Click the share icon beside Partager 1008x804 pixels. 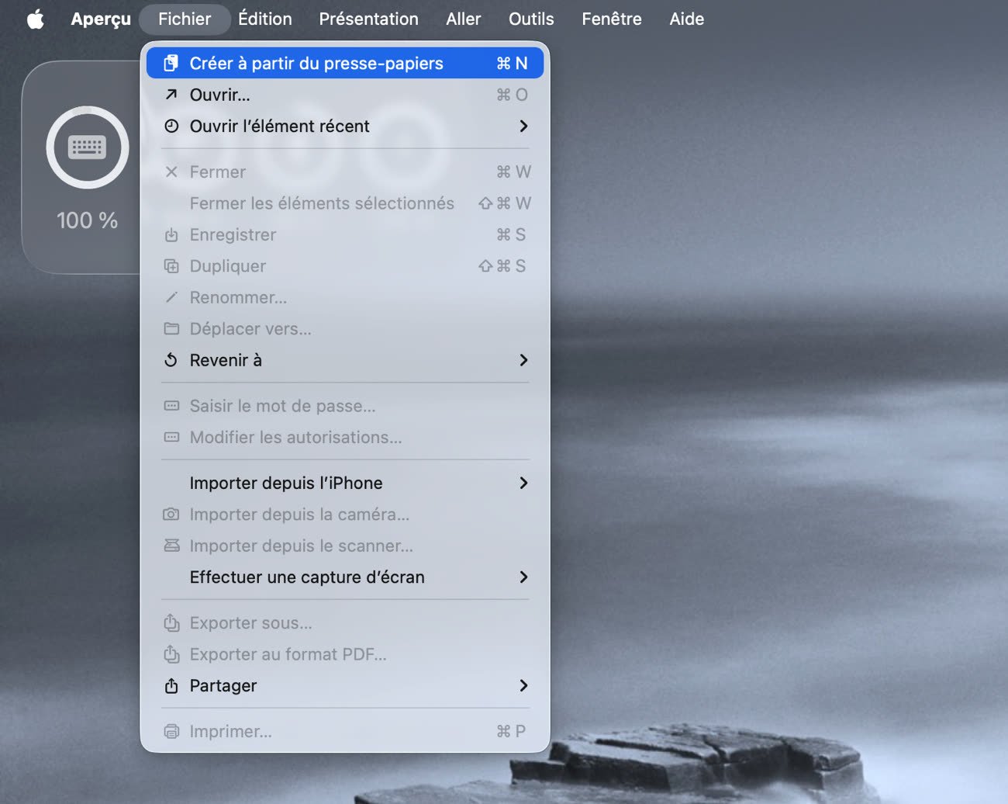coord(171,686)
